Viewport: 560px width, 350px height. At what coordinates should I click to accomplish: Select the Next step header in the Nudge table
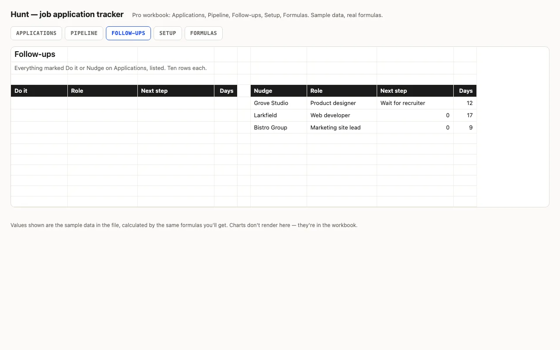click(x=415, y=91)
